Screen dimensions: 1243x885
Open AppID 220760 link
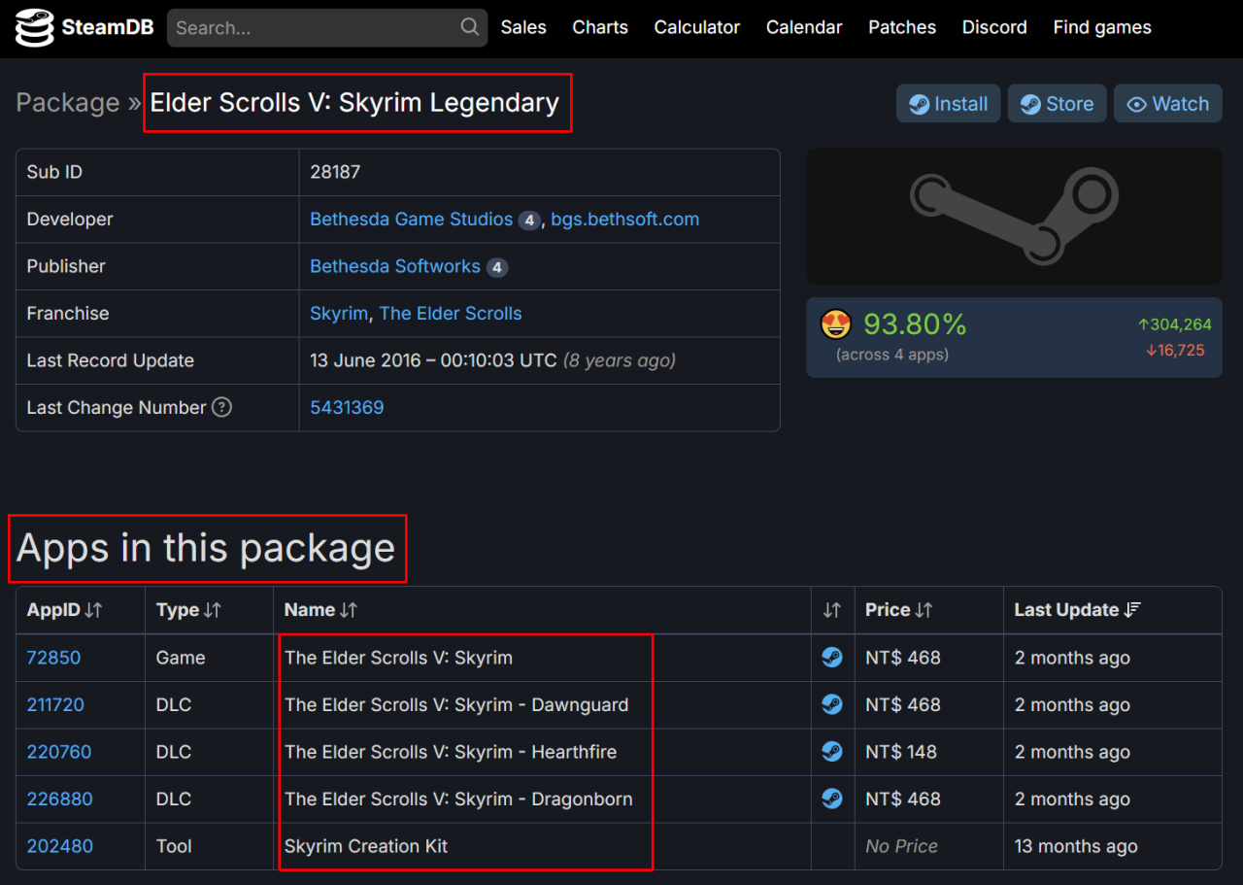[59, 752]
